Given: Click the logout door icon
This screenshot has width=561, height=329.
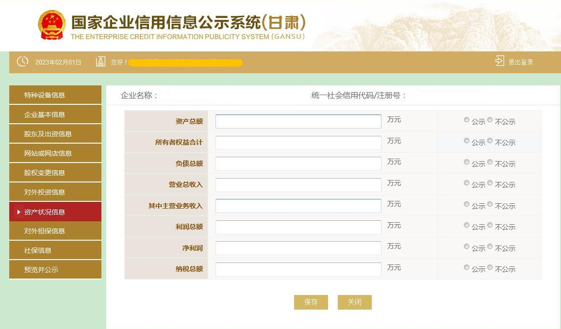Looking at the screenshot, I should [x=499, y=61].
